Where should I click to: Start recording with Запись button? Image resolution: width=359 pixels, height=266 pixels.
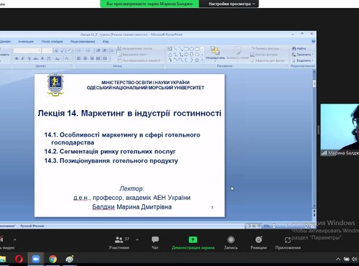coord(230,243)
